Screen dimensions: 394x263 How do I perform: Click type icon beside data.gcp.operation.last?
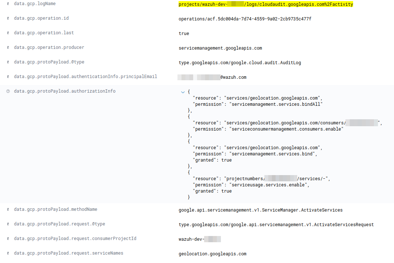click(8, 33)
